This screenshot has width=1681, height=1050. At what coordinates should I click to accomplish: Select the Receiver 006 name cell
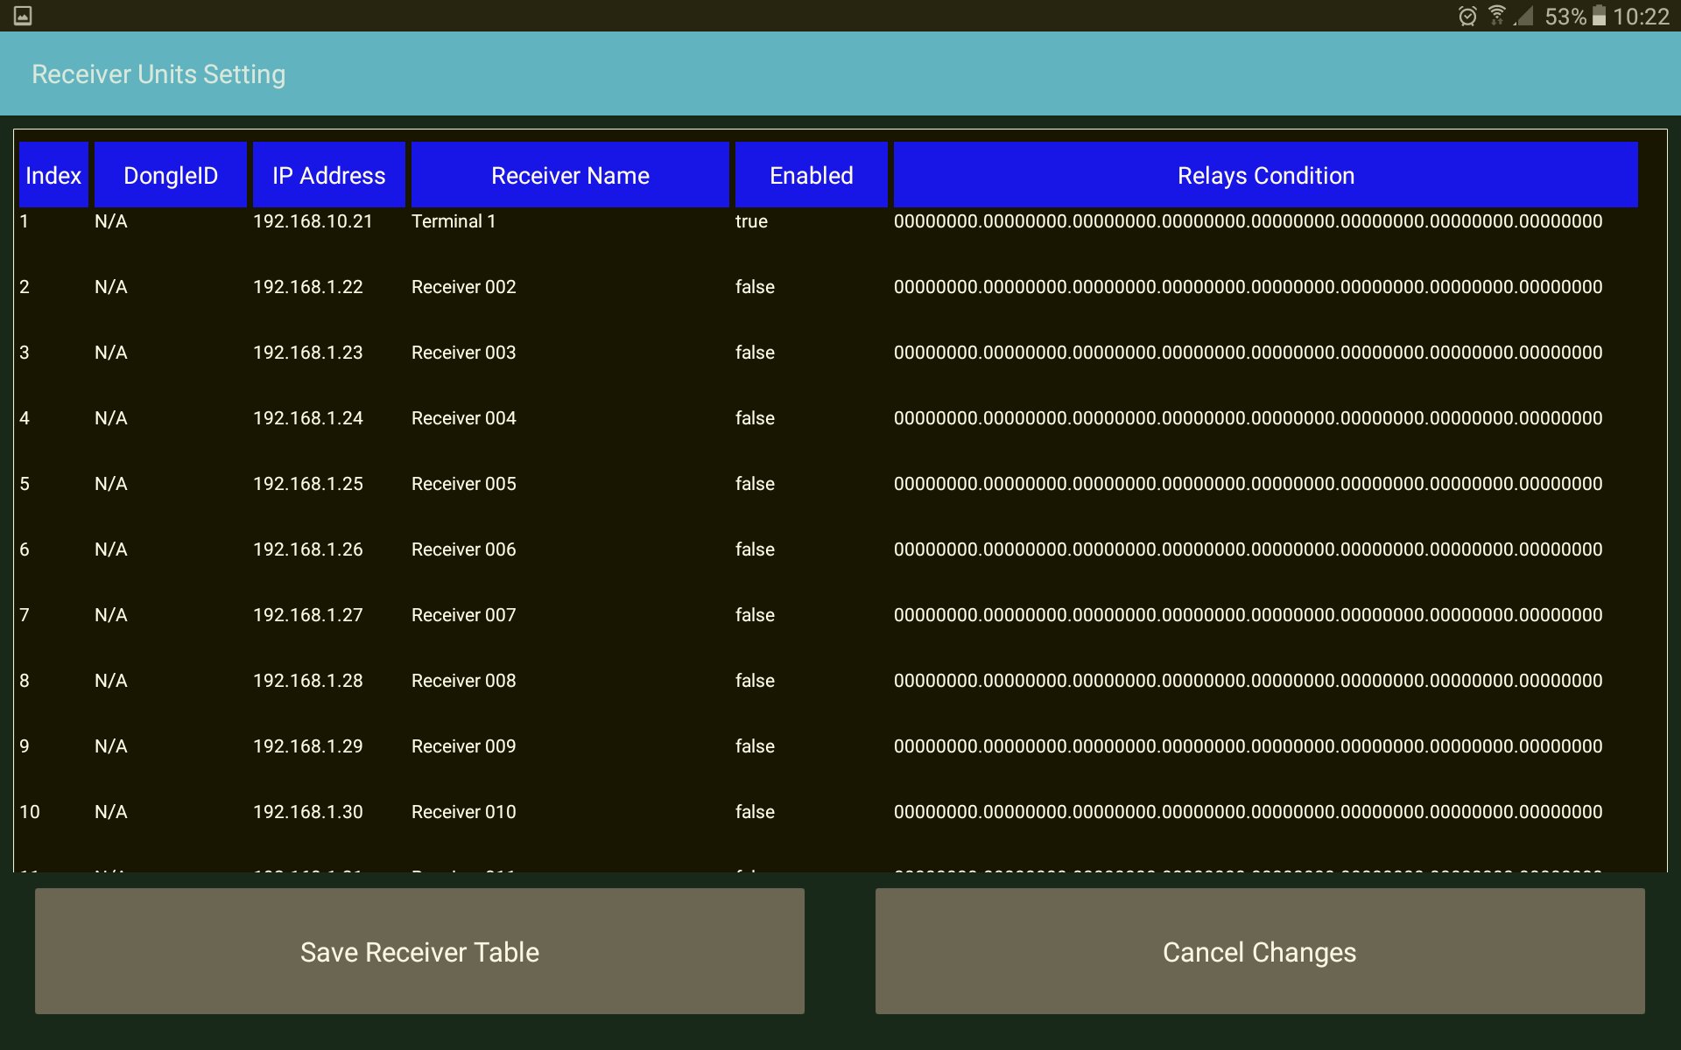[464, 549]
